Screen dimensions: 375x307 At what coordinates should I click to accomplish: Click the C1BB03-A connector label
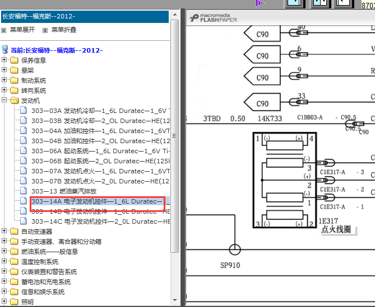[x=310, y=117]
